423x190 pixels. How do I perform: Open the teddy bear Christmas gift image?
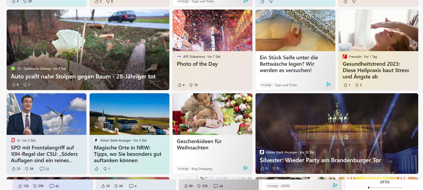click(x=212, y=114)
